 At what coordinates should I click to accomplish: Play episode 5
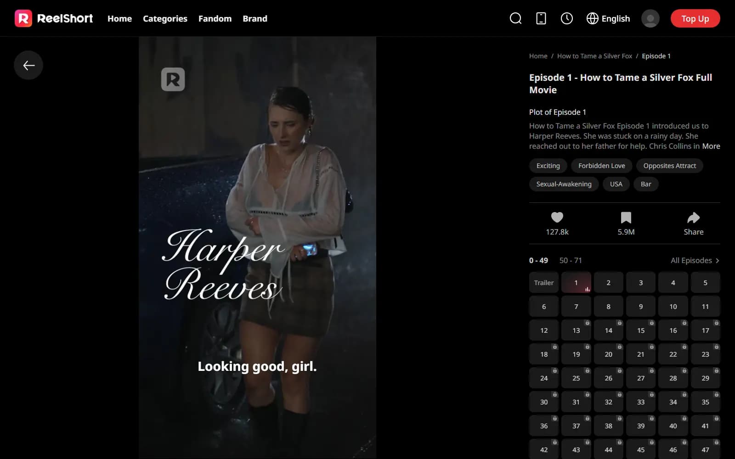pos(705,283)
